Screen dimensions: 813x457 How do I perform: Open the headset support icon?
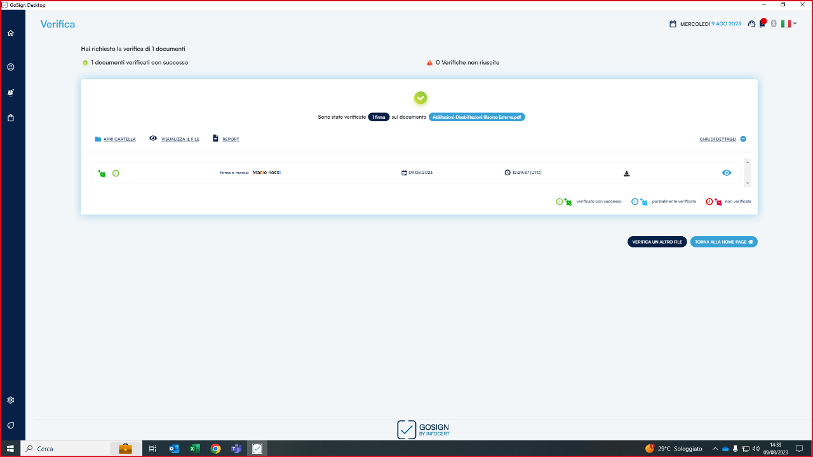click(752, 24)
